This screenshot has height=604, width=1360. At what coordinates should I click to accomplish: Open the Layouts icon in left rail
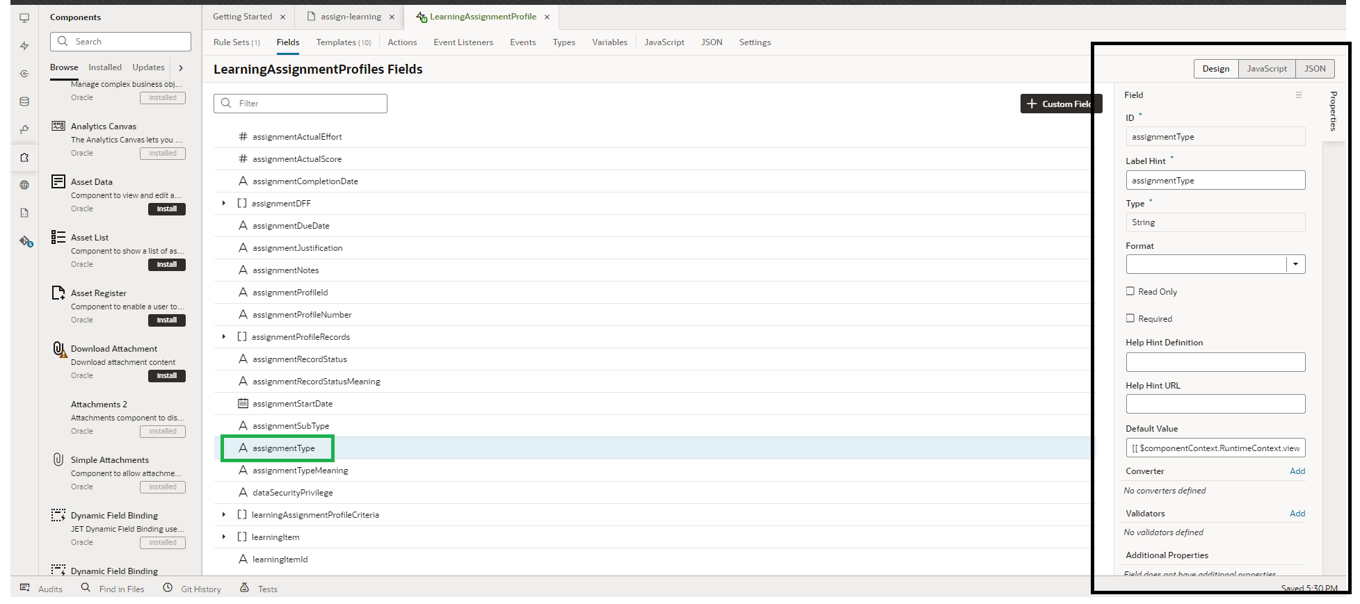(x=24, y=129)
